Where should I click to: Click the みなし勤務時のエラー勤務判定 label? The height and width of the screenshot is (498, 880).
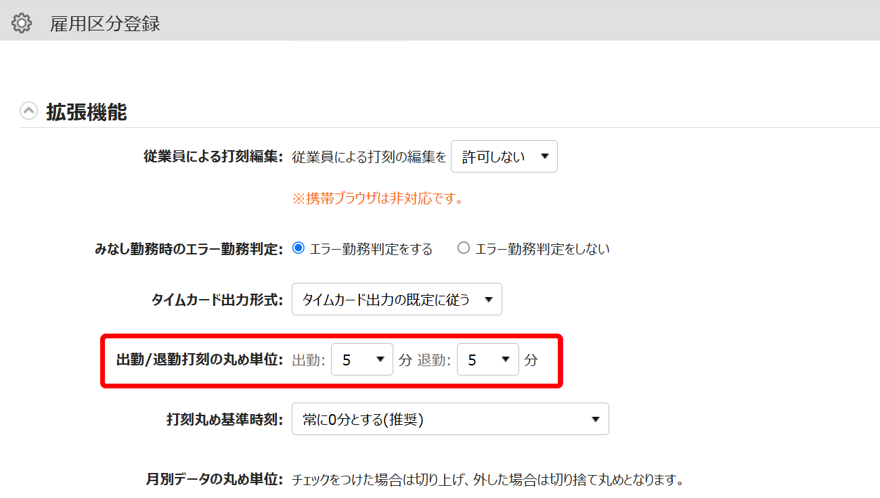tap(188, 248)
